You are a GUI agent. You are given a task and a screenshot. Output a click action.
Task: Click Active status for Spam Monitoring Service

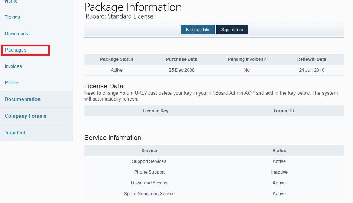pyautogui.click(x=279, y=194)
